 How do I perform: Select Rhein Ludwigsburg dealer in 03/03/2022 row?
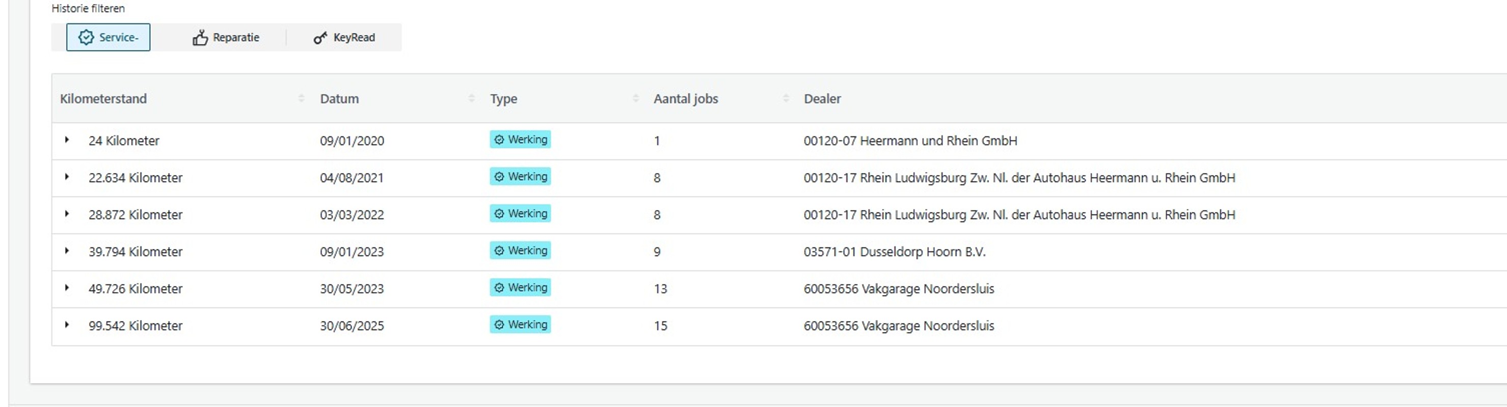1019,215
